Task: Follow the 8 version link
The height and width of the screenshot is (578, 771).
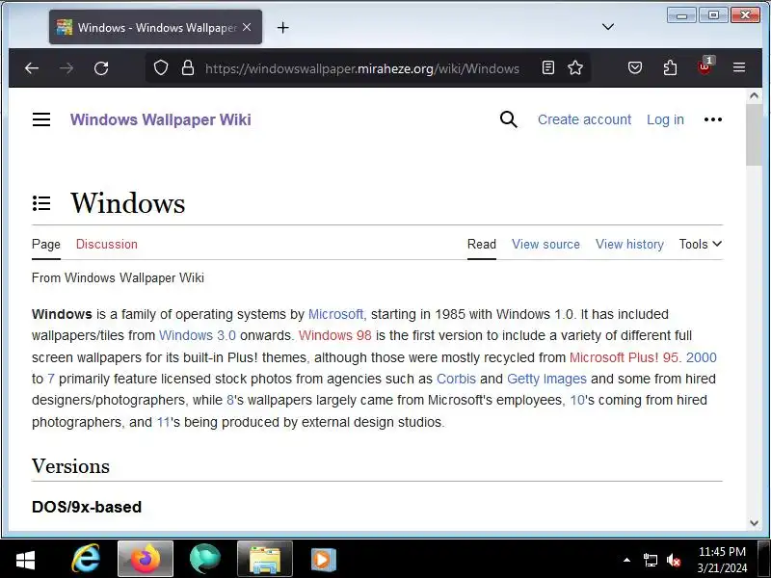Action: tap(230, 400)
